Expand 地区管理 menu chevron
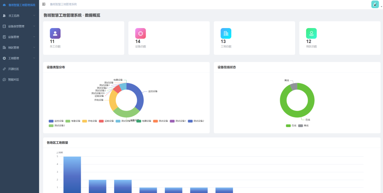Viewport: 383px width, 193px height. pyautogui.click(x=34, y=48)
